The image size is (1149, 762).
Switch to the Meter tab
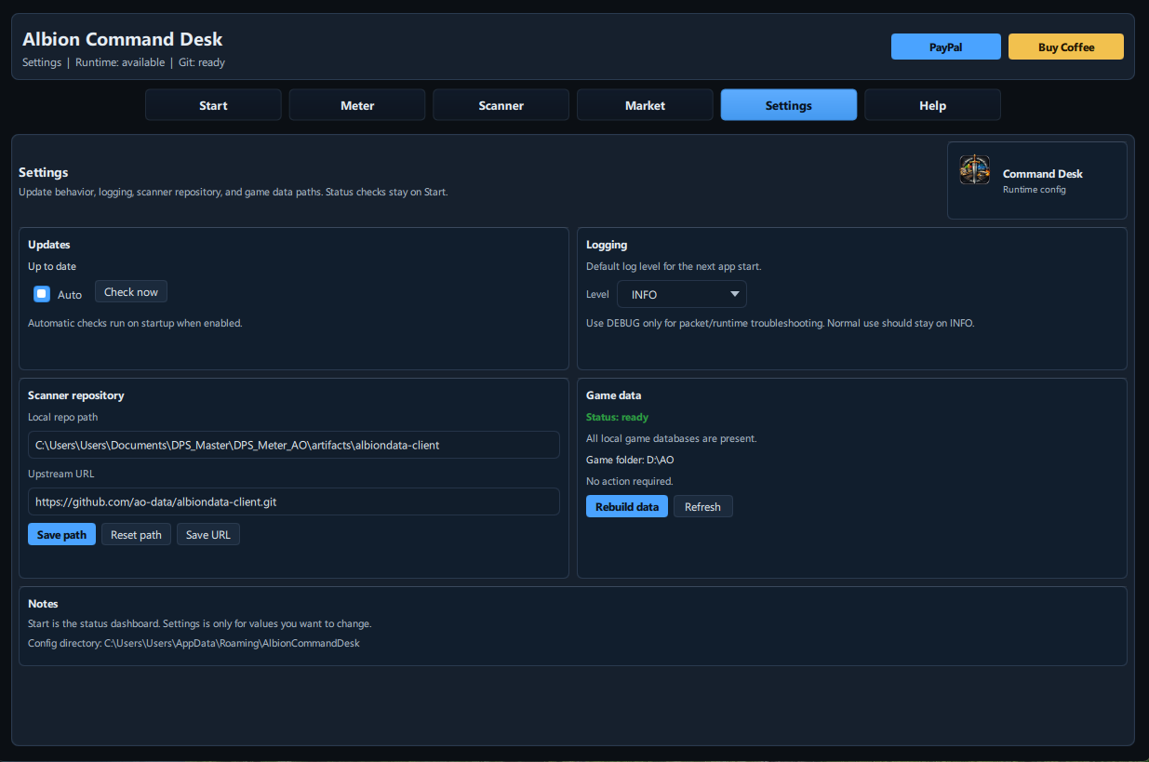point(356,104)
